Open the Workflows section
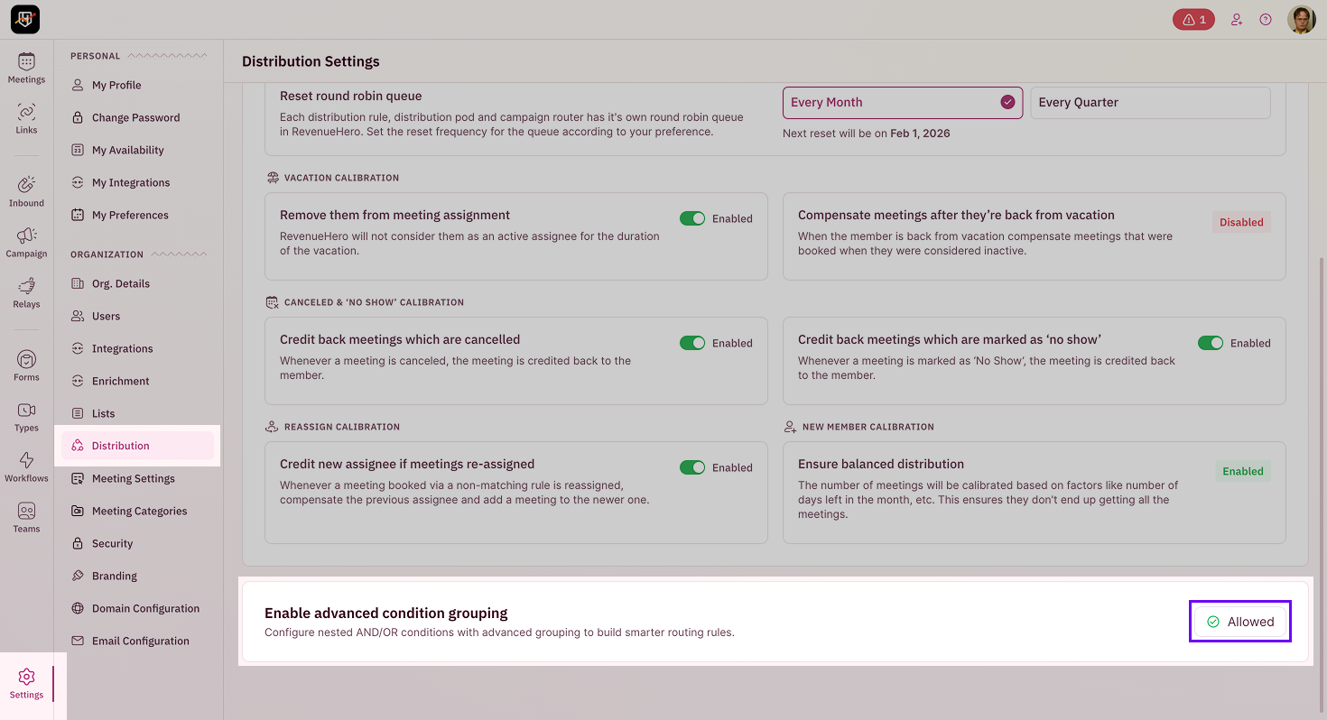 coord(26,466)
